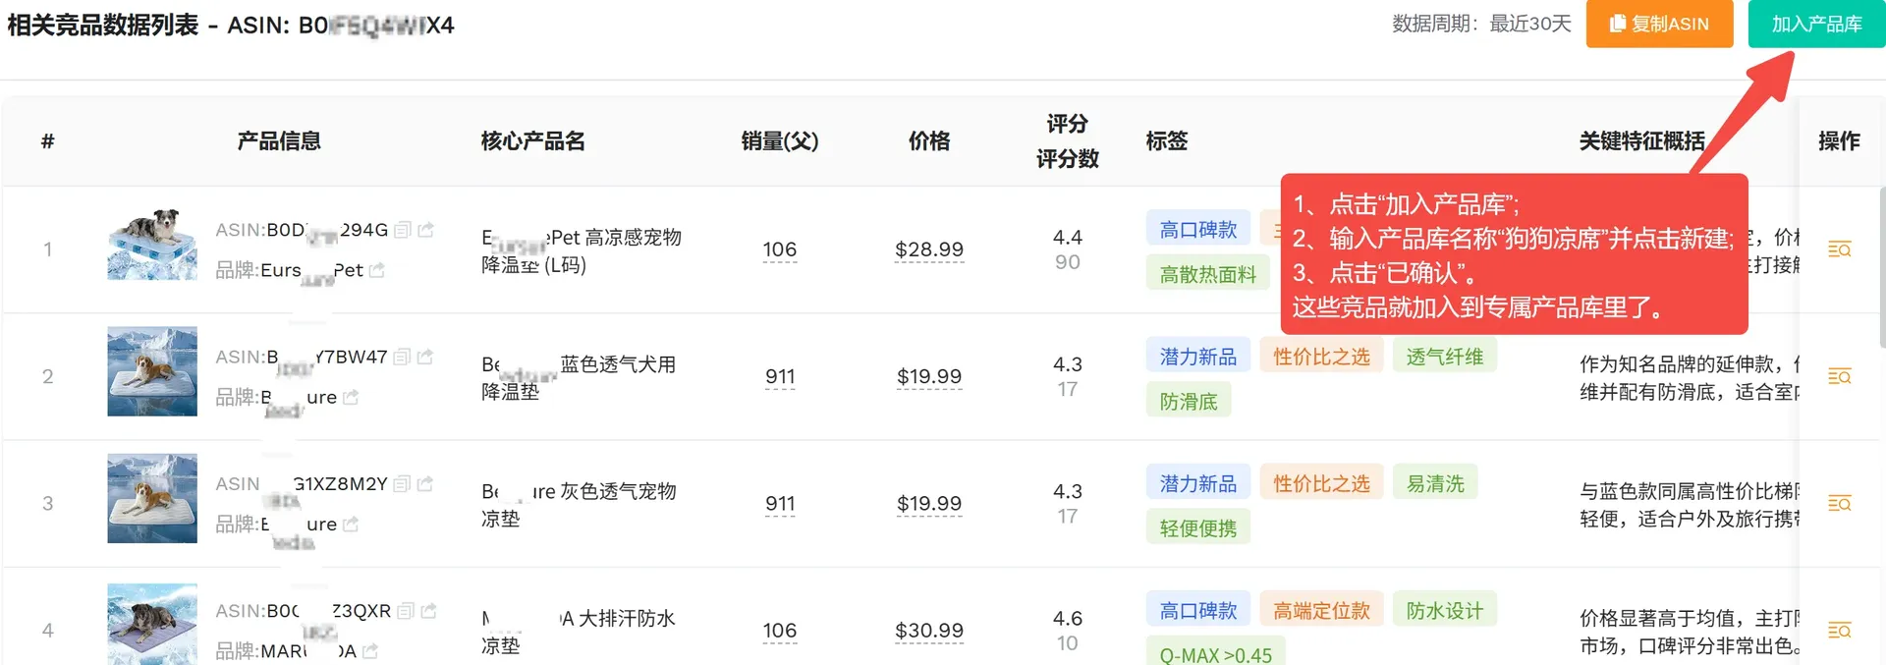This screenshot has width=1886, height=665.
Task: Click the $30.99 price
Action: 929,630
